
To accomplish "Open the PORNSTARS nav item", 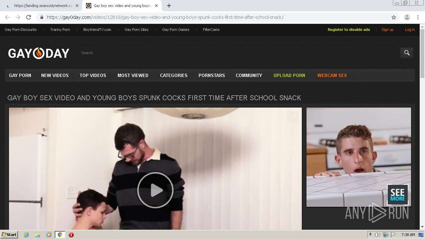I will (212, 75).
